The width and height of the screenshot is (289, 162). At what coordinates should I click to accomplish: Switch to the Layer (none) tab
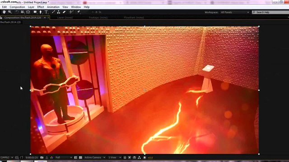tap(65, 18)
